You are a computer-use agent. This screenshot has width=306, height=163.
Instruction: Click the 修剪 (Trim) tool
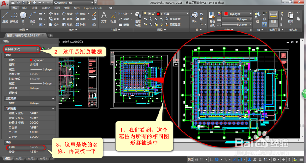coord(80,14)
